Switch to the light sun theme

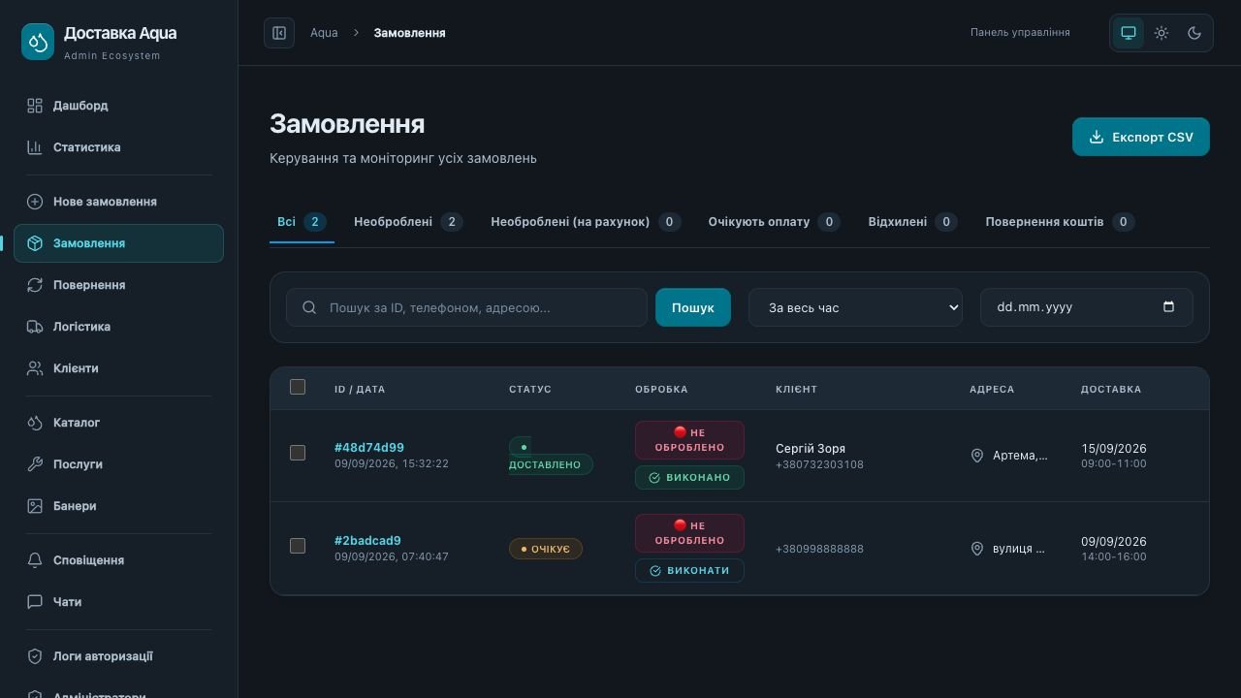[1161, 33]
